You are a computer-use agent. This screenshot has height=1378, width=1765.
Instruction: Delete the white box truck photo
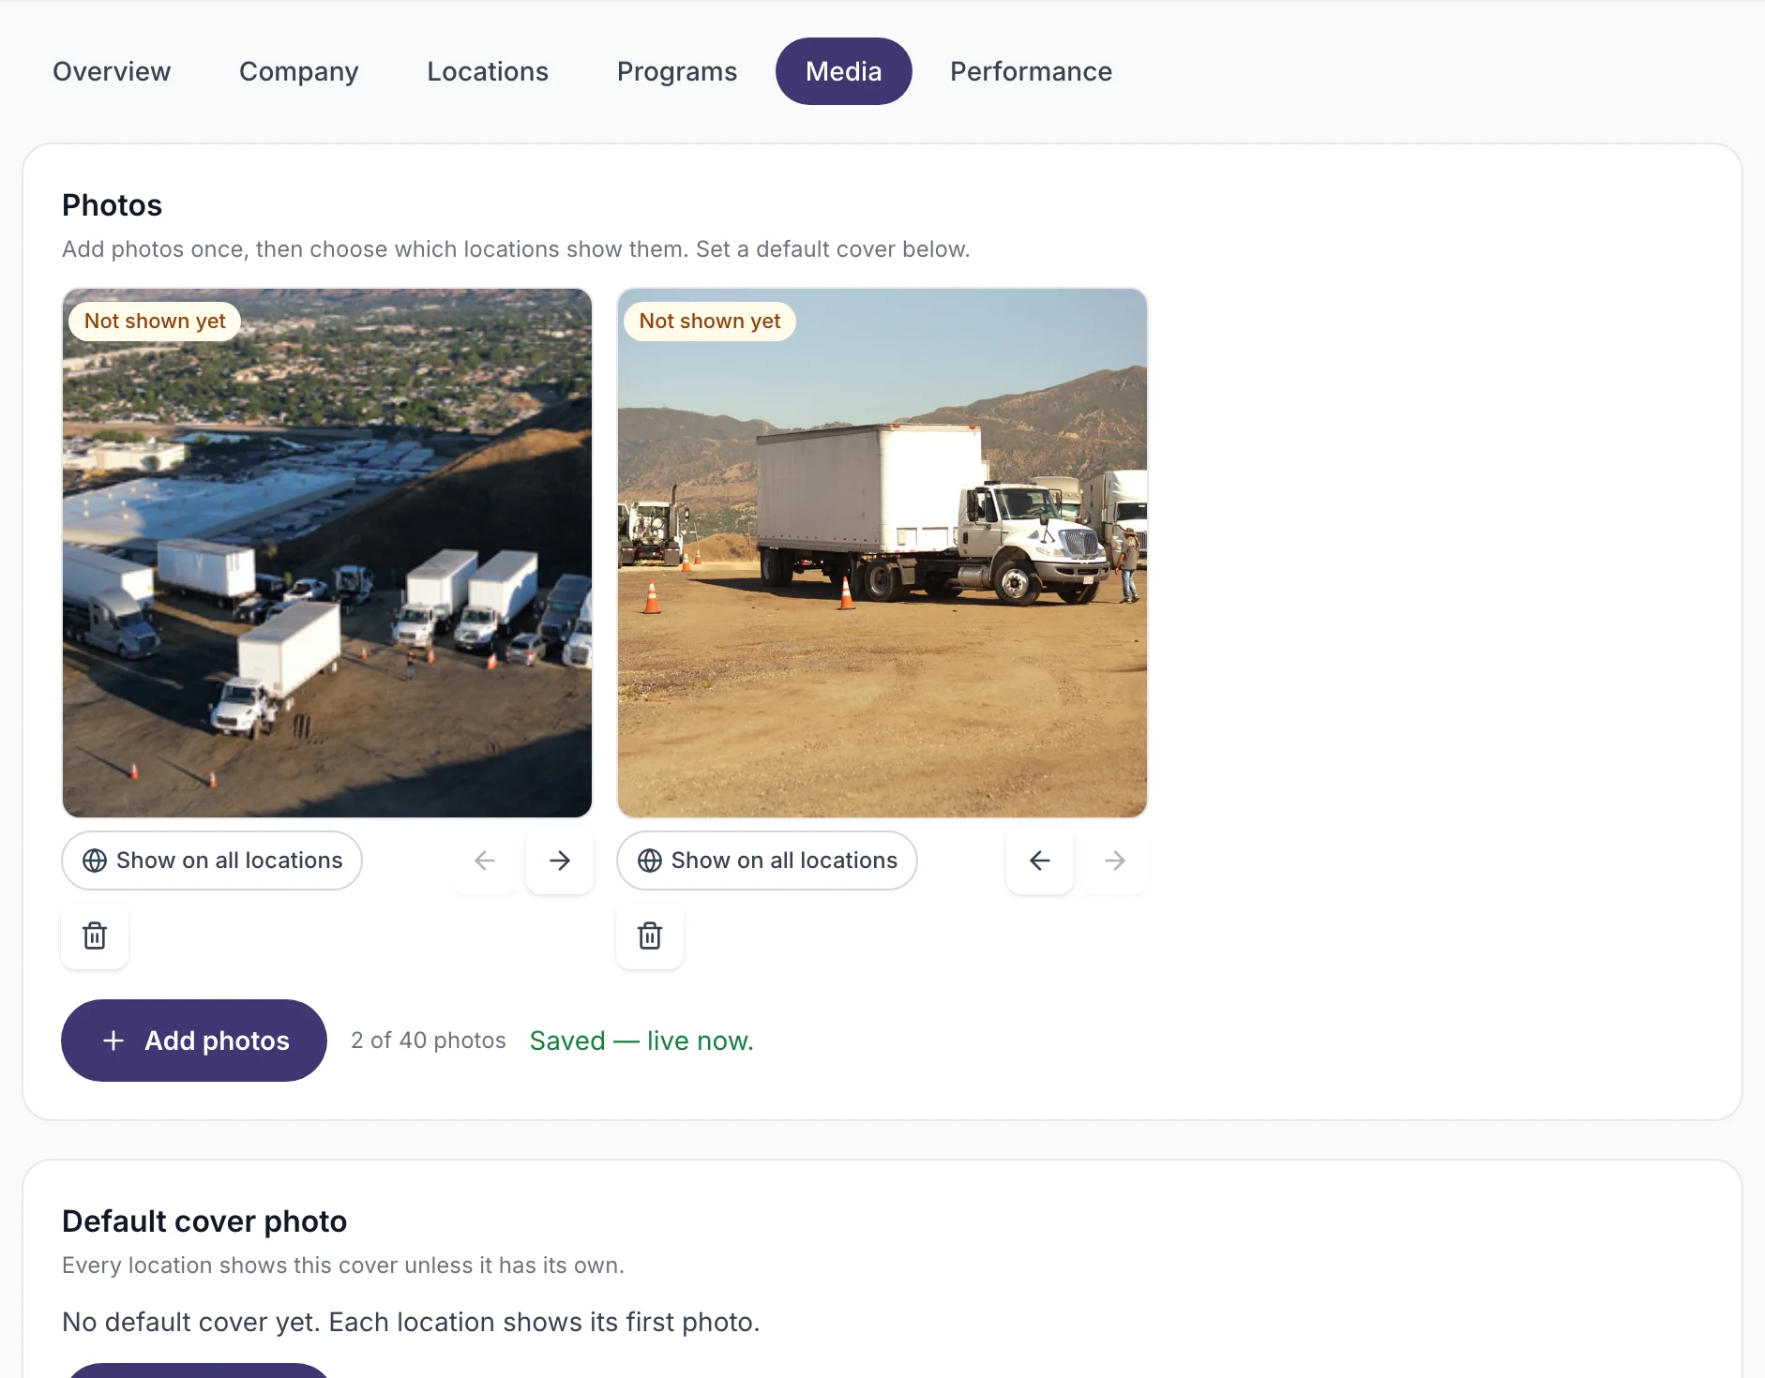tap(650, 936)
